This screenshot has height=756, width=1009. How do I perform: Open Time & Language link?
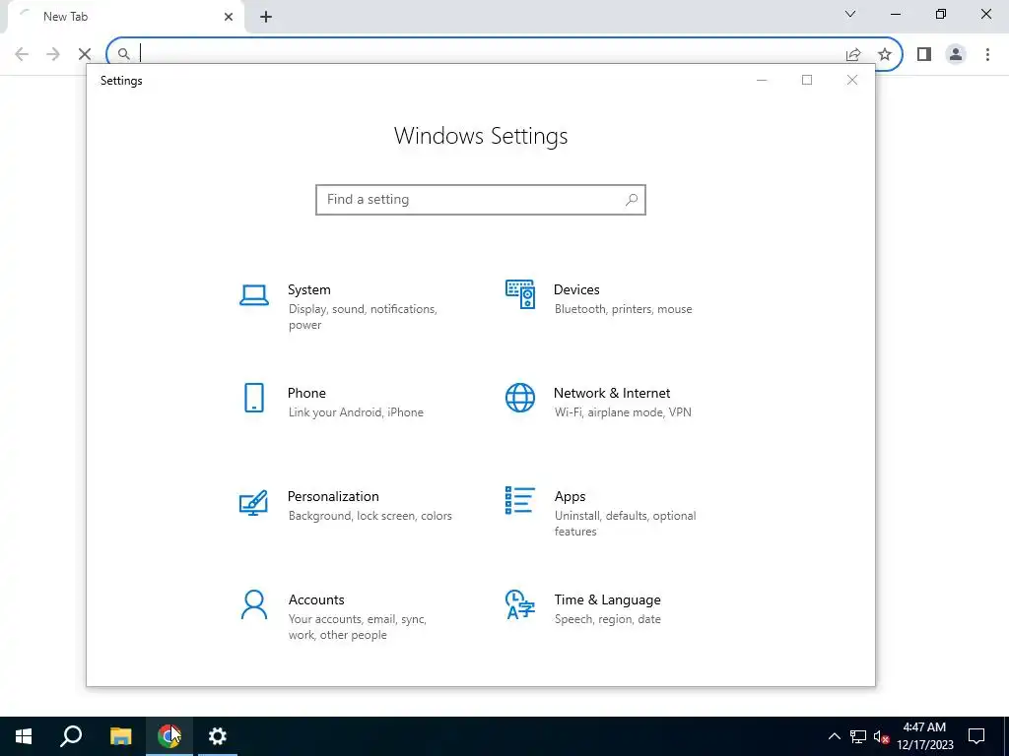pos(607,600)
